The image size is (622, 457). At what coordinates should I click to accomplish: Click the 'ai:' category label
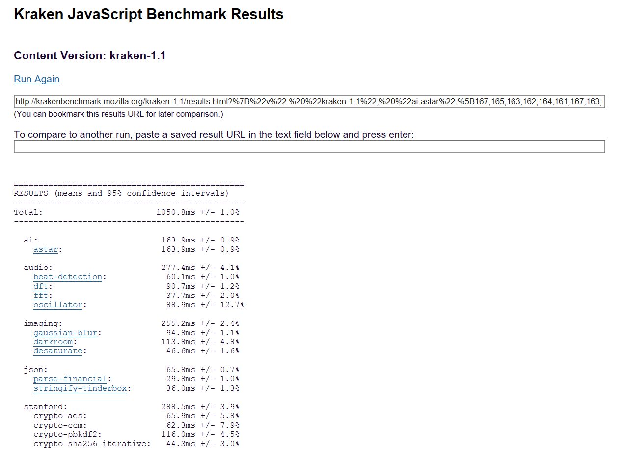click(x=31, y=240)
